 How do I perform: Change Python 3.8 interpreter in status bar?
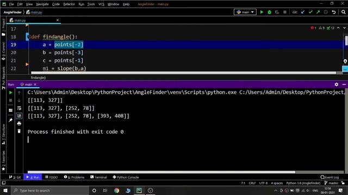303,183
